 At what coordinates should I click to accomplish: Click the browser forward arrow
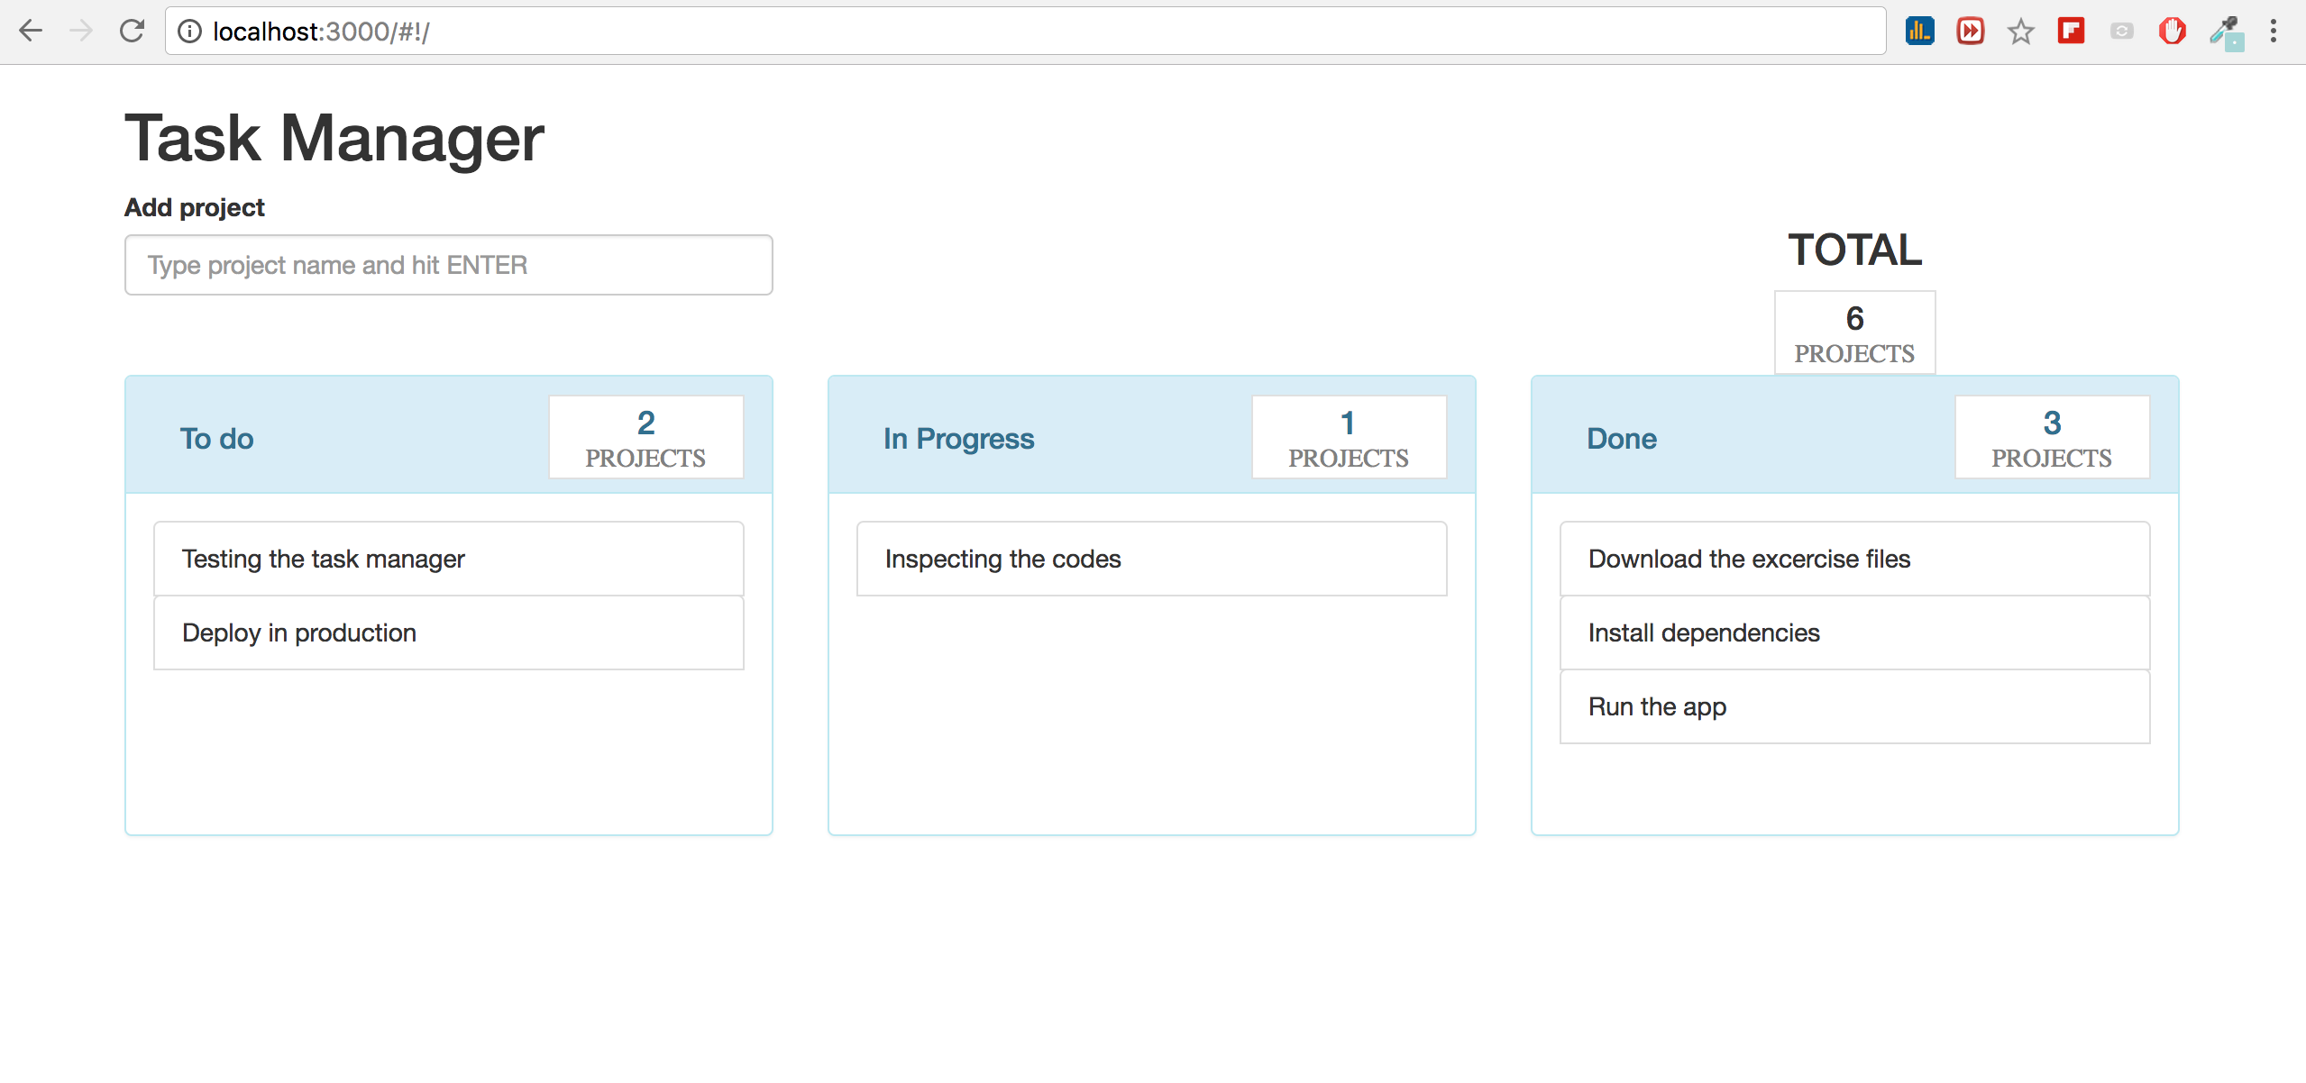point(81,31)
